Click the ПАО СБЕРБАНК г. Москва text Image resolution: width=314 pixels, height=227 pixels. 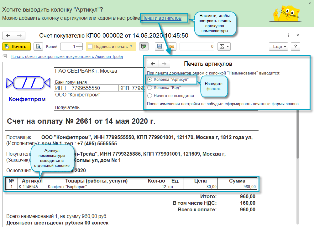86,71
